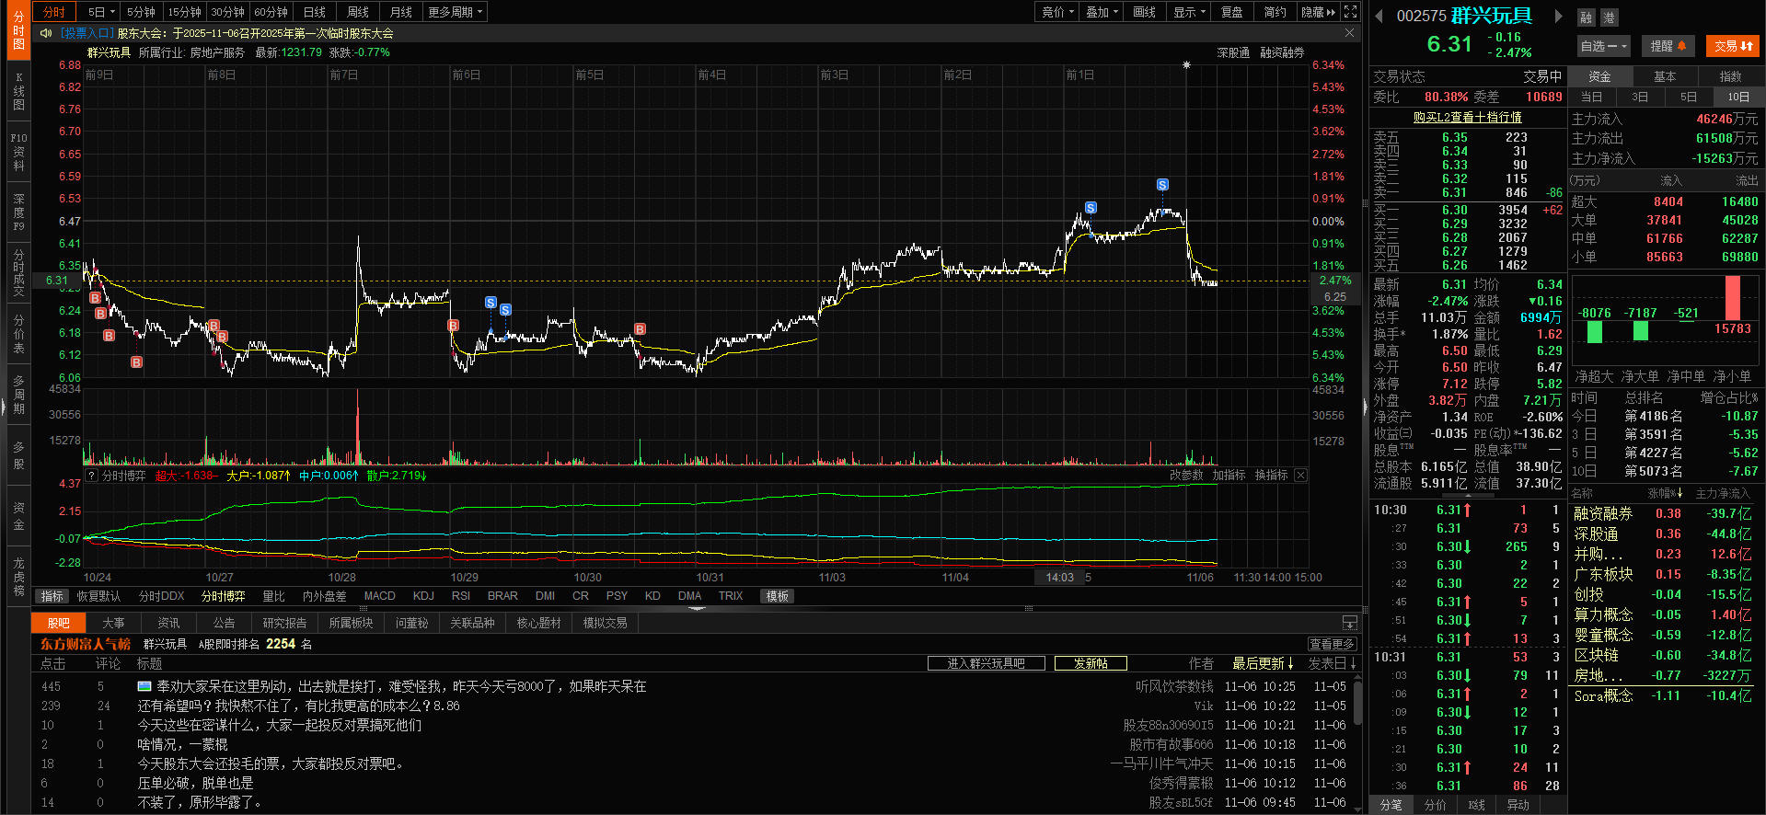Toggle the 量比 indicator
This screenshot has height=815, width=1766.
pos(273,596)
